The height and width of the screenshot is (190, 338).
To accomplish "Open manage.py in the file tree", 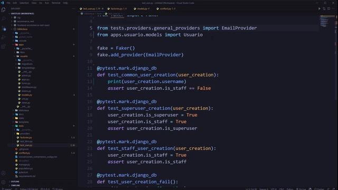I will pos(24,165).
